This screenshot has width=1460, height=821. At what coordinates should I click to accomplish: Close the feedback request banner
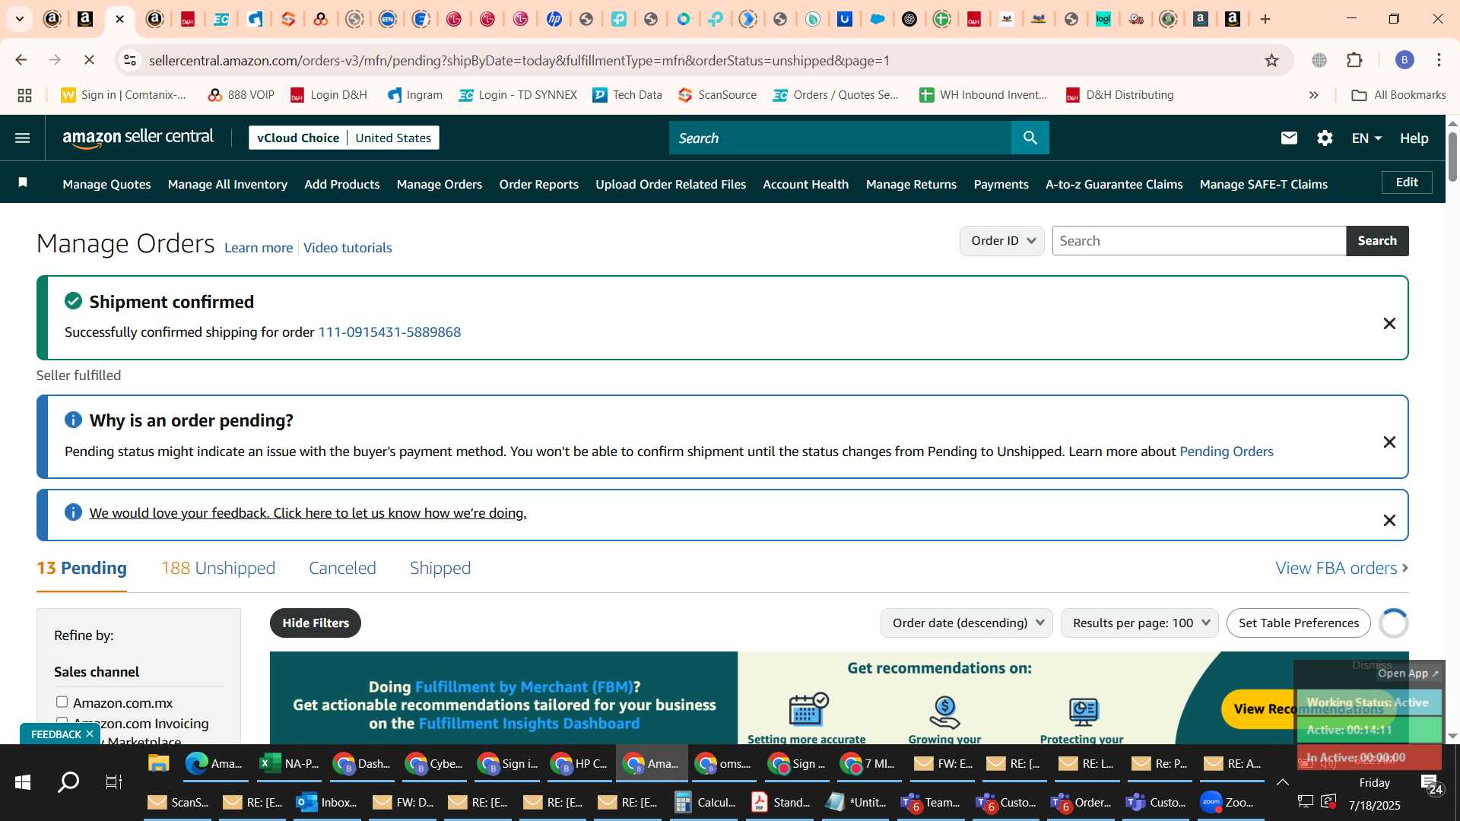1389,521
